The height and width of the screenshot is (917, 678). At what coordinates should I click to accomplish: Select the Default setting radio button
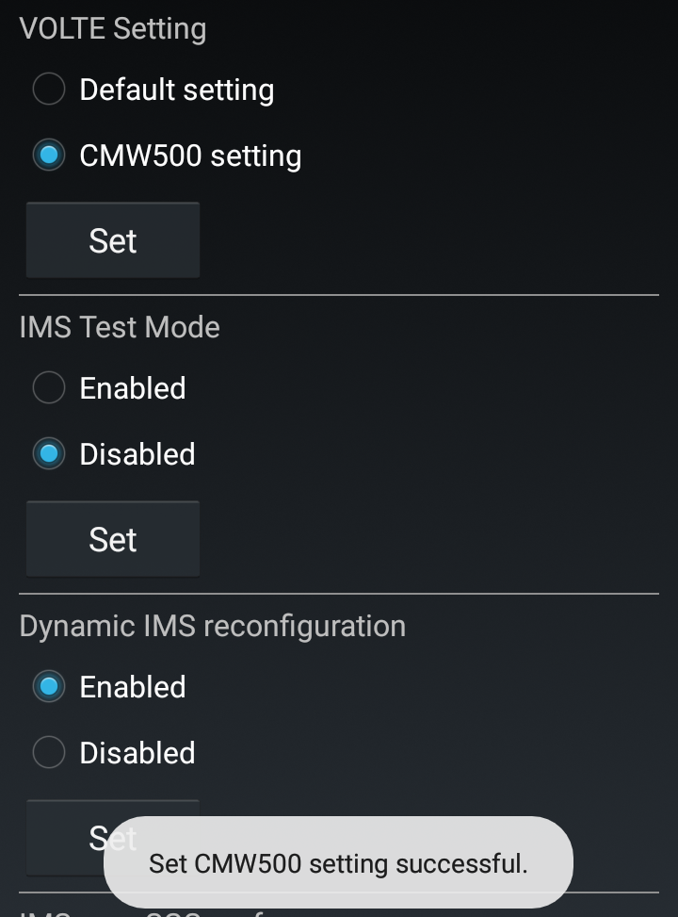click(49, 90)
